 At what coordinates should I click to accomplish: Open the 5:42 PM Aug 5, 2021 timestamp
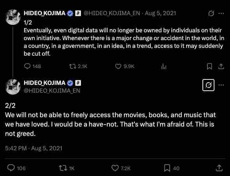click(x=33, y=148)
